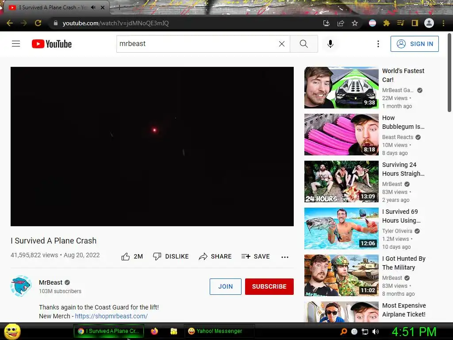Reload the page with the refresh icon
453x340 pixels.
click(38, 23)
